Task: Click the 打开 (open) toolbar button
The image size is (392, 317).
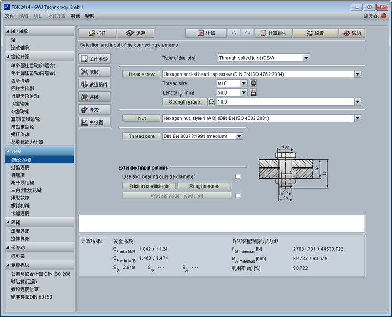Action: tap(97, 33)
